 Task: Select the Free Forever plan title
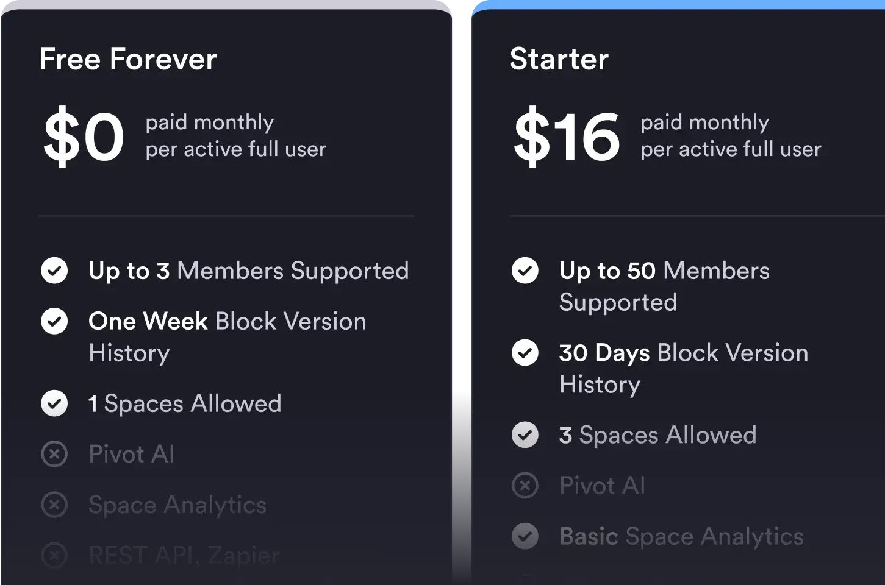128,59
